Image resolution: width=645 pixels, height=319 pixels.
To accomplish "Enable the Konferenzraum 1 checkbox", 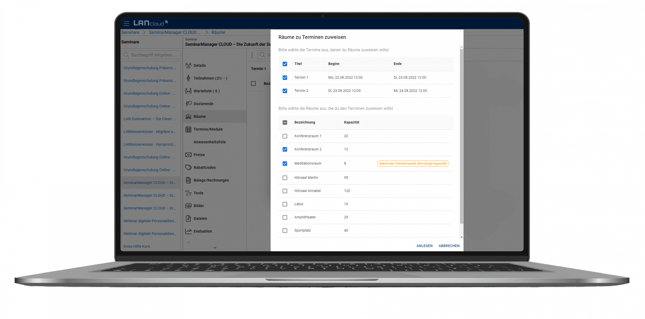I will point(285,136).
